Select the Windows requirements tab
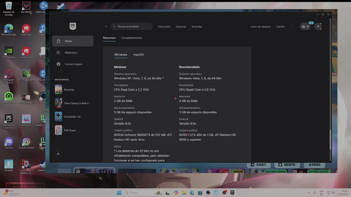Viewport: 351px width, 197px height. click(121, 55)
